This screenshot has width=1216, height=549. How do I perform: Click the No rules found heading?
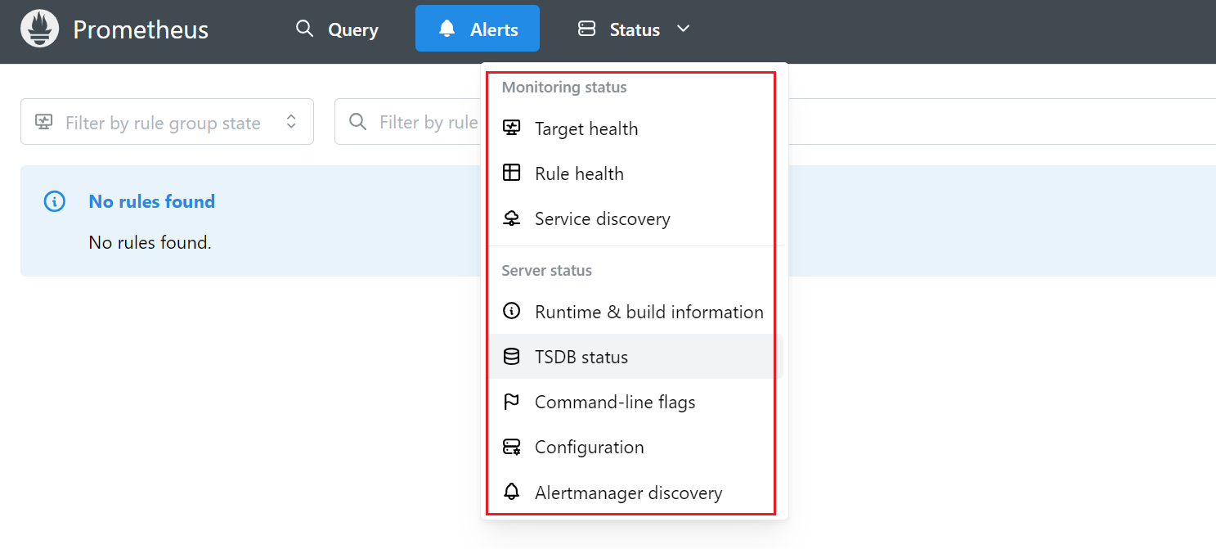click(x=152, y=201)
